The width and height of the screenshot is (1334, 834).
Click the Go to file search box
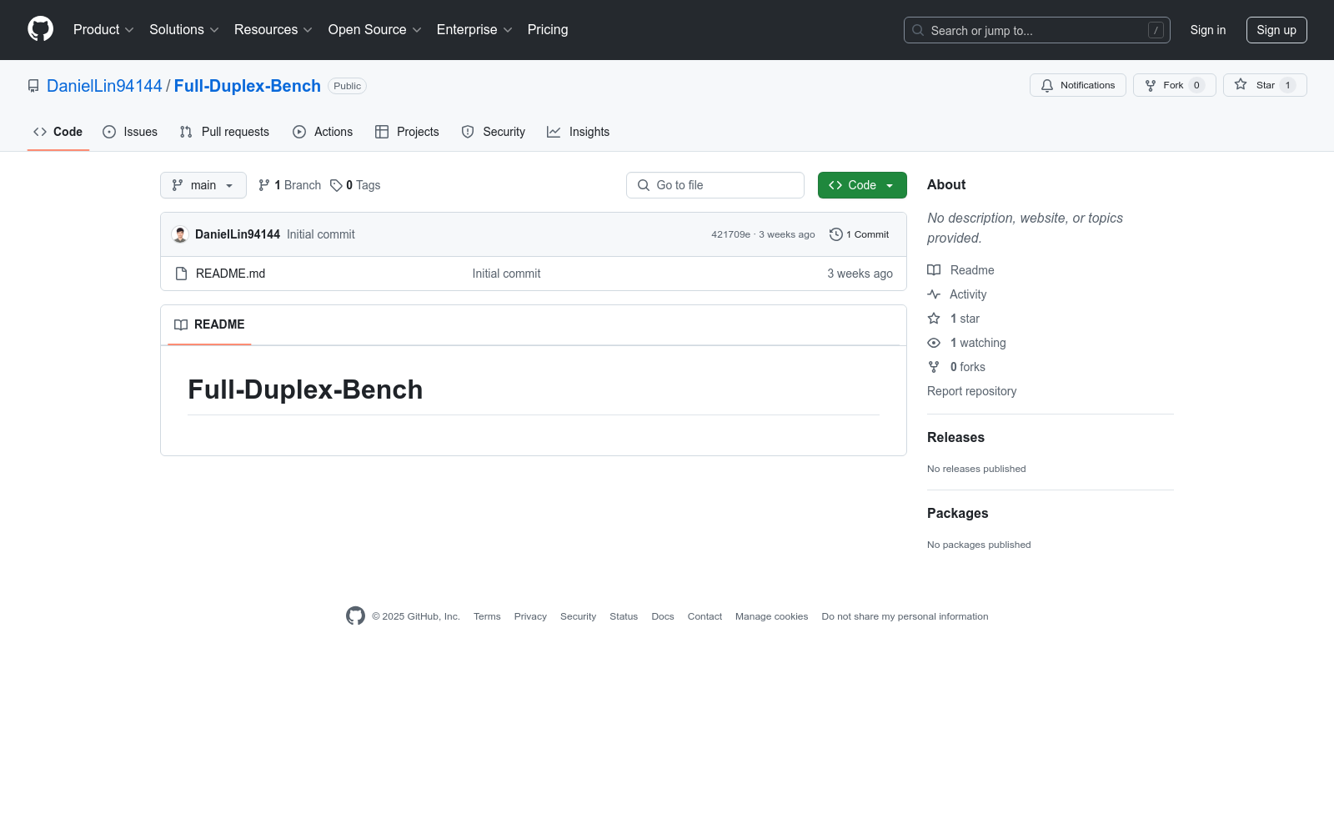tap(715, 185)
